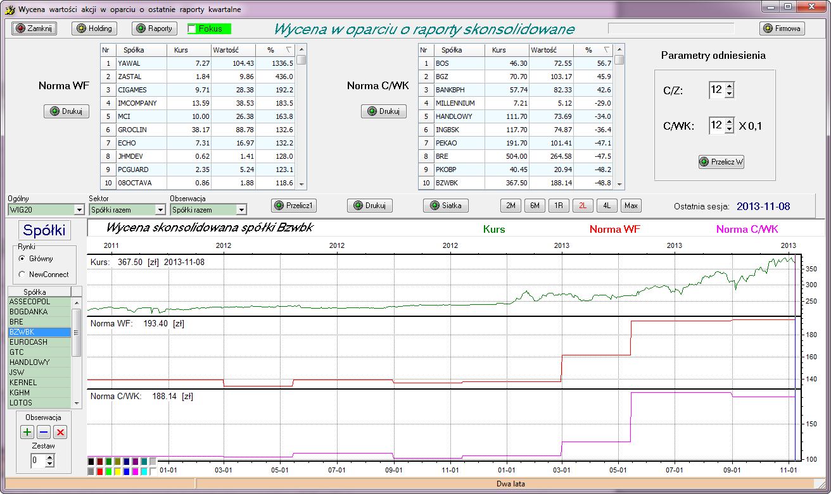The width and height of the screenshot is (831, 494).
Task: Set chart range to 6M
Action: [534, 206]
